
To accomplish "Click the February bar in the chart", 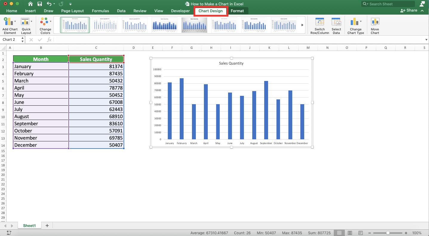I will pyautogui.click(x=182, y=109).
